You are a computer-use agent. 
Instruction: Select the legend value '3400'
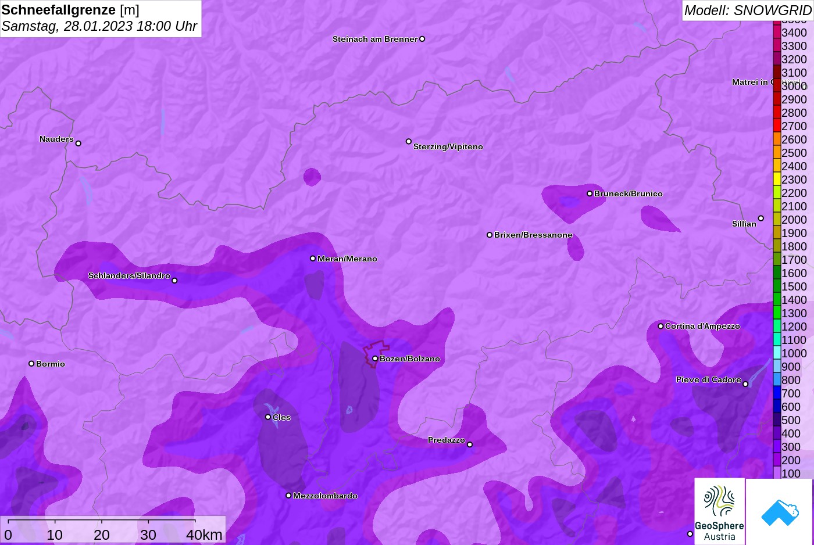[x=794, y=33]
